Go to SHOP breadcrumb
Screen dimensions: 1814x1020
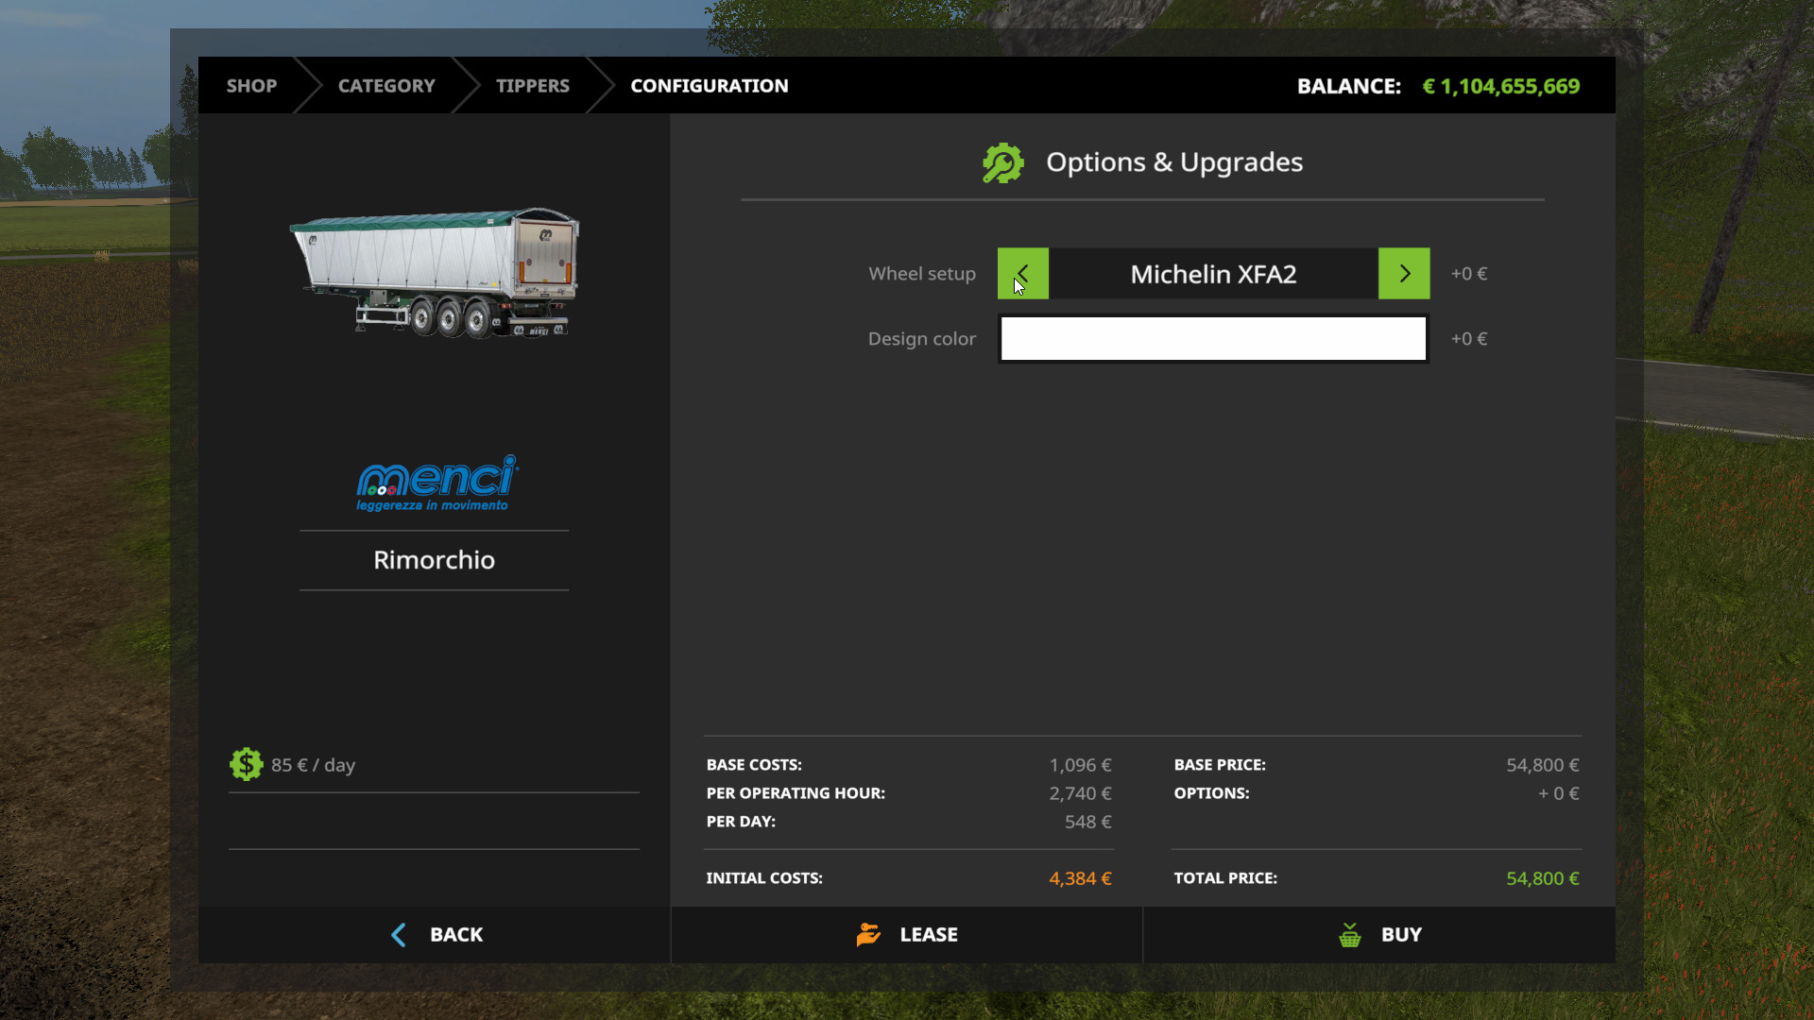251,86
